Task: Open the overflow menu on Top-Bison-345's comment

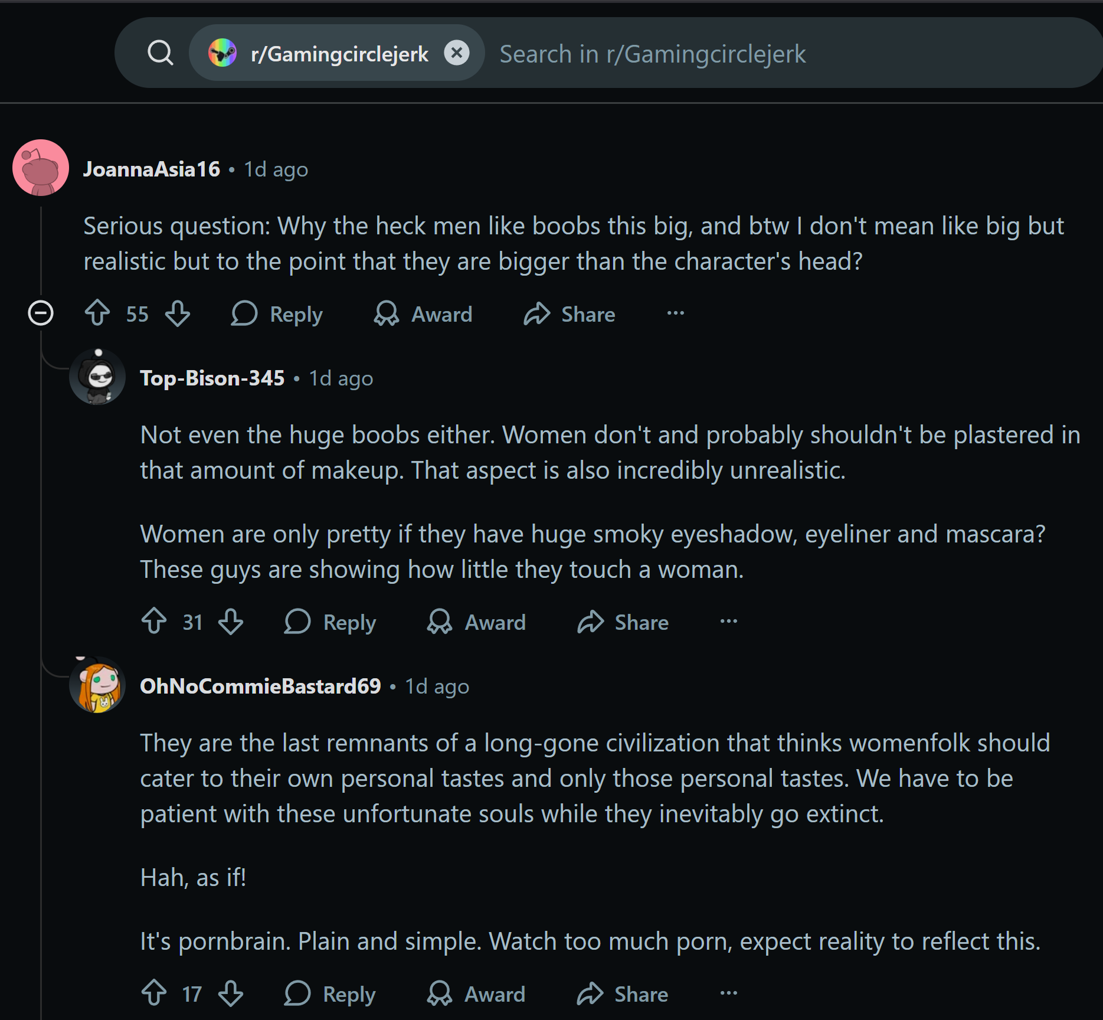Action: click(x=728, y=621)
